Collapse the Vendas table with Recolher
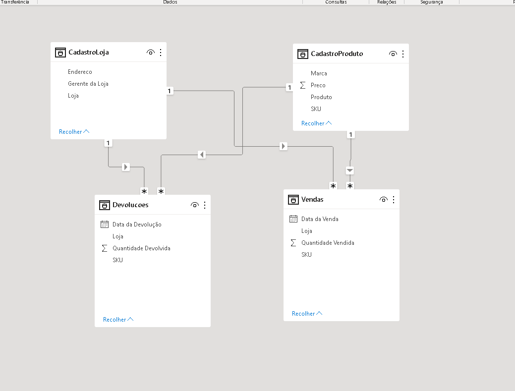Viewport: 515px width, 391px height. 306,313
